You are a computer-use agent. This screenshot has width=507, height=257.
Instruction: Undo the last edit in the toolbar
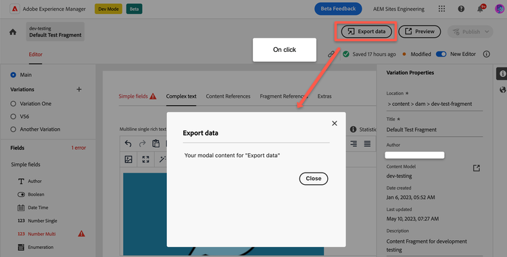tap(128, 144)
